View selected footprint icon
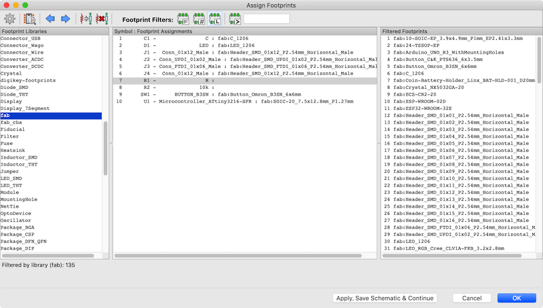The height and width of the screenshot is (308, 543). click(x=30, y=19)
